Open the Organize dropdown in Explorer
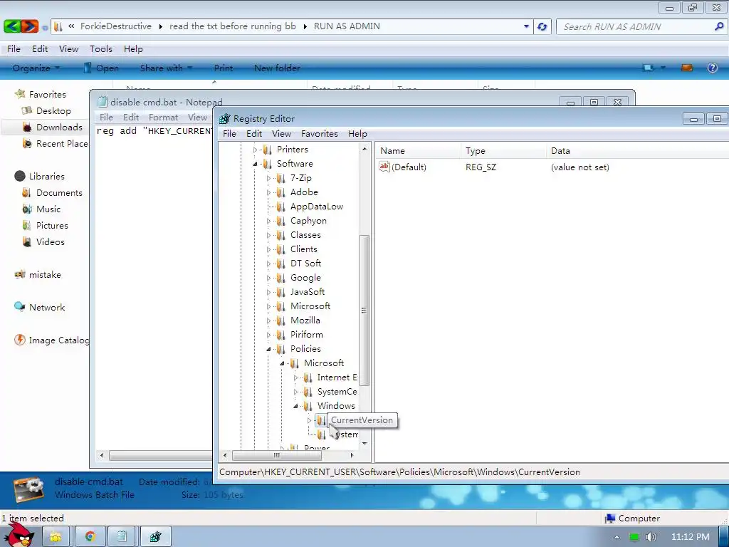Viewport: 729px width, 547px height. 36,68
